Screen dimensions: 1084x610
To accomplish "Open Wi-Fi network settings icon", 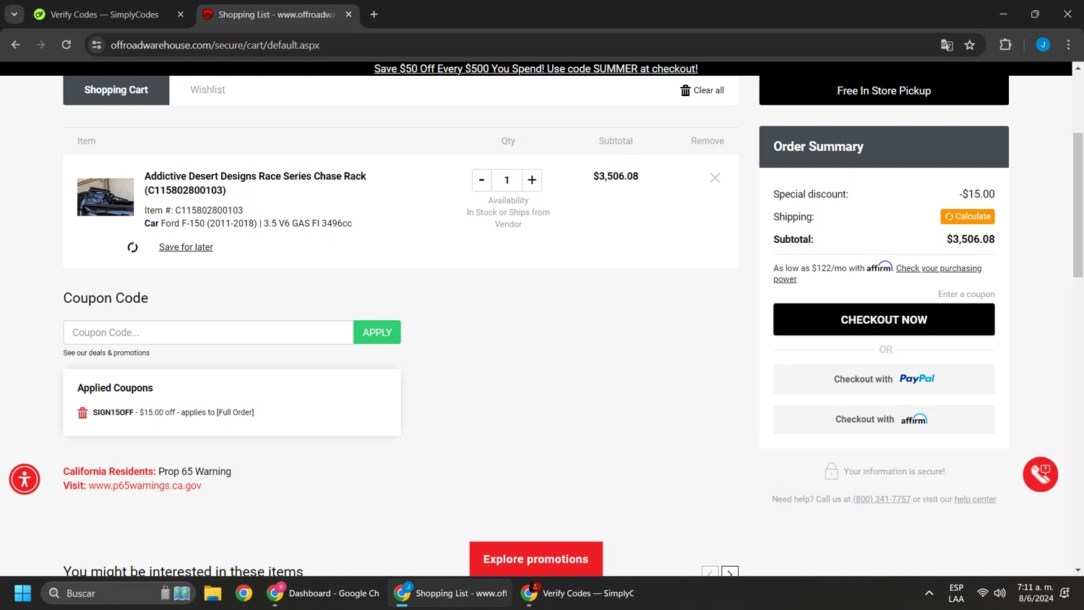I will coord(983,593).
